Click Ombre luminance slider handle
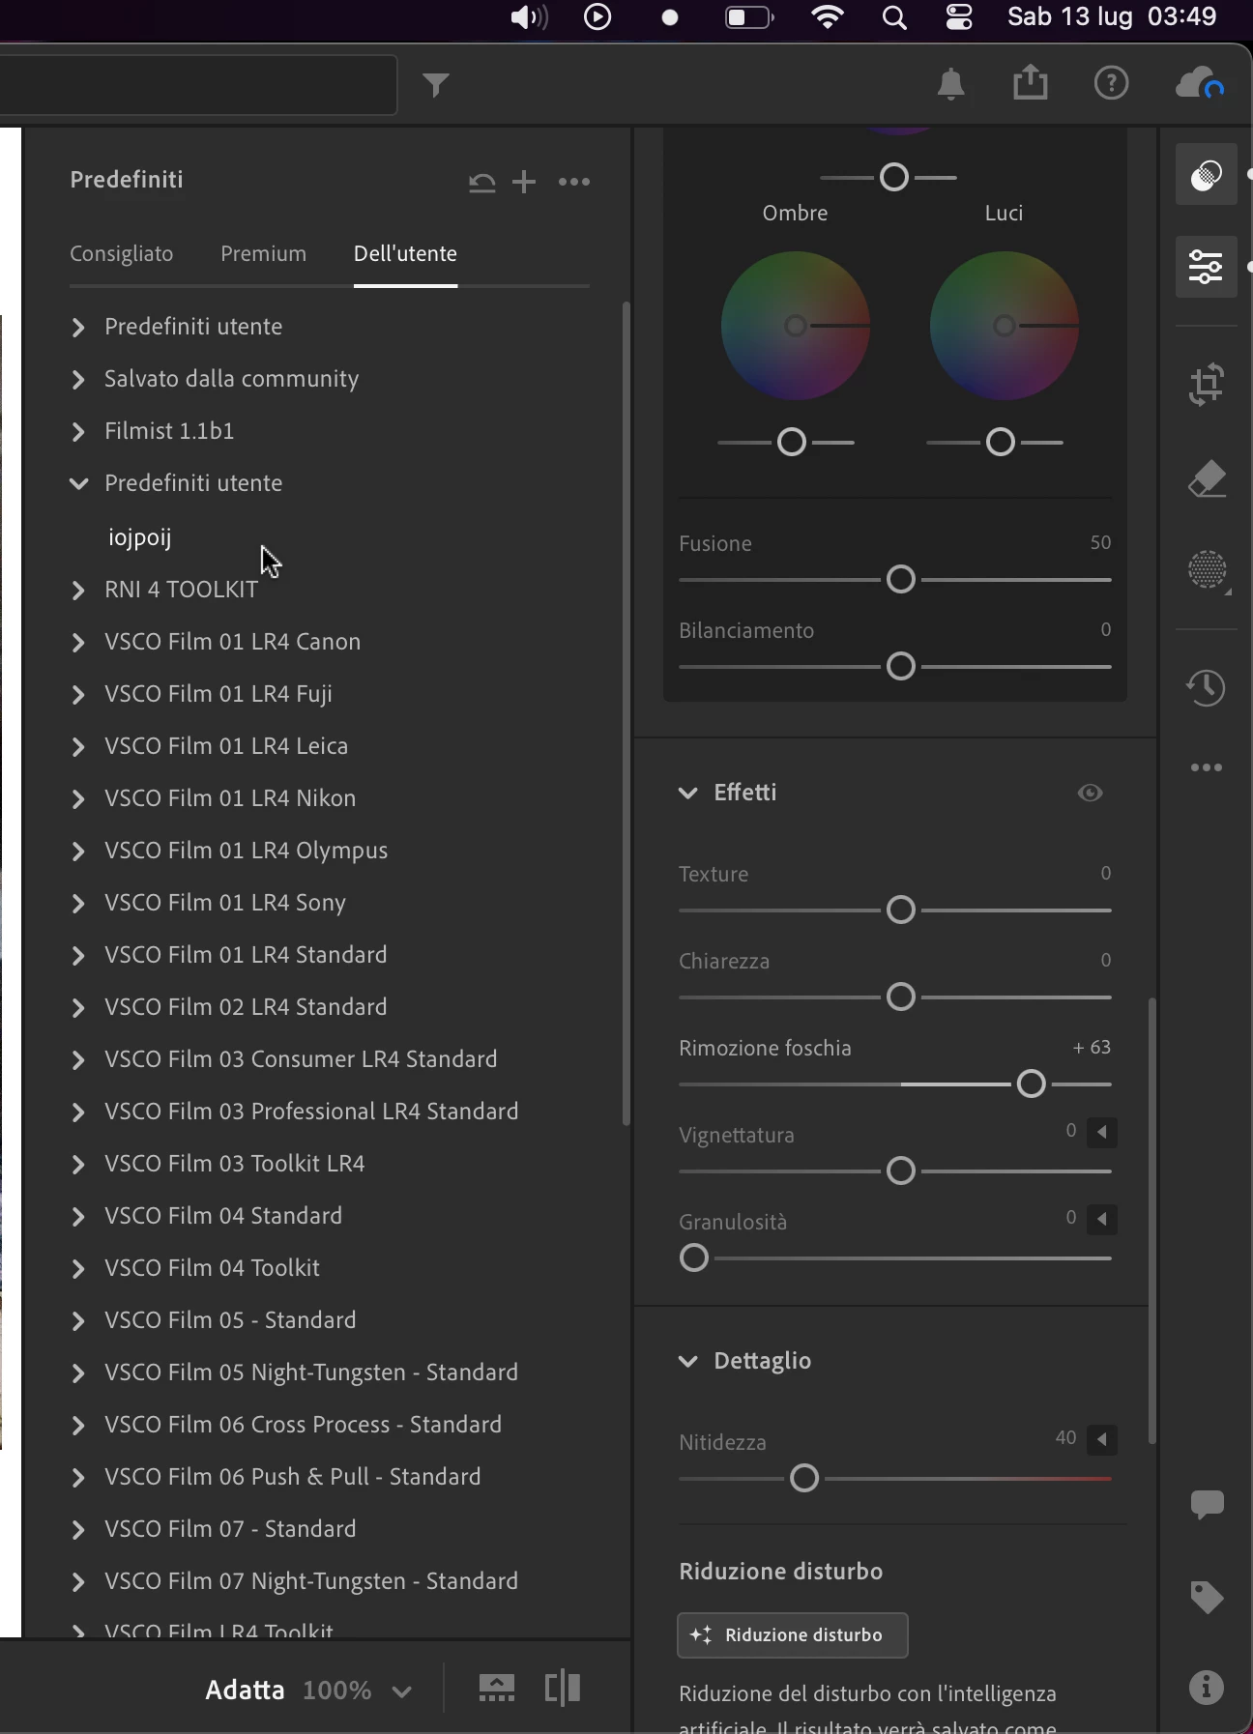 [792, 443]
